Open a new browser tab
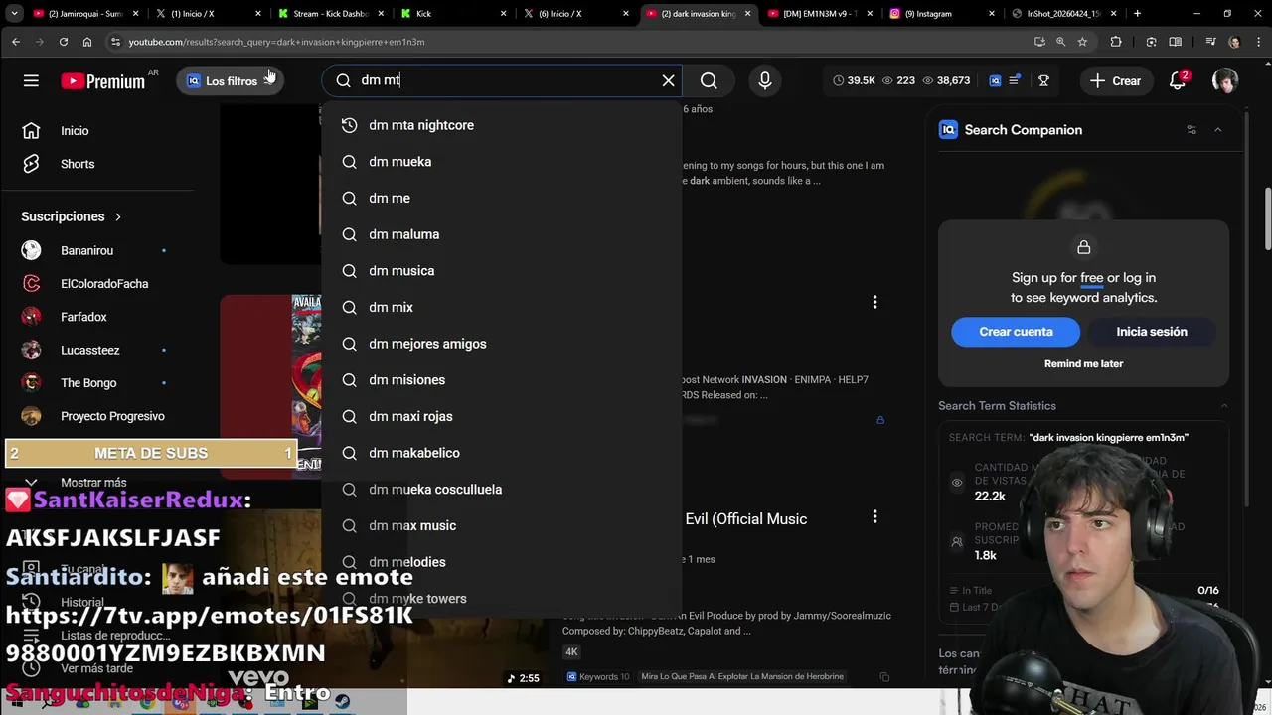Viewport: 1272px width, 715px height. tap(1137, 14)
